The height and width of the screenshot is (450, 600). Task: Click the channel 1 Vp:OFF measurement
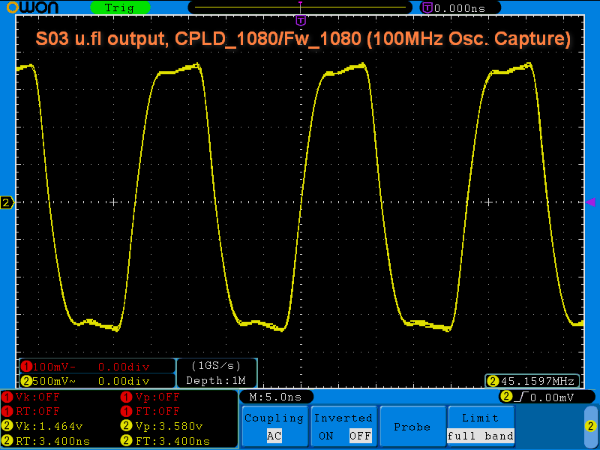[157, 397]
